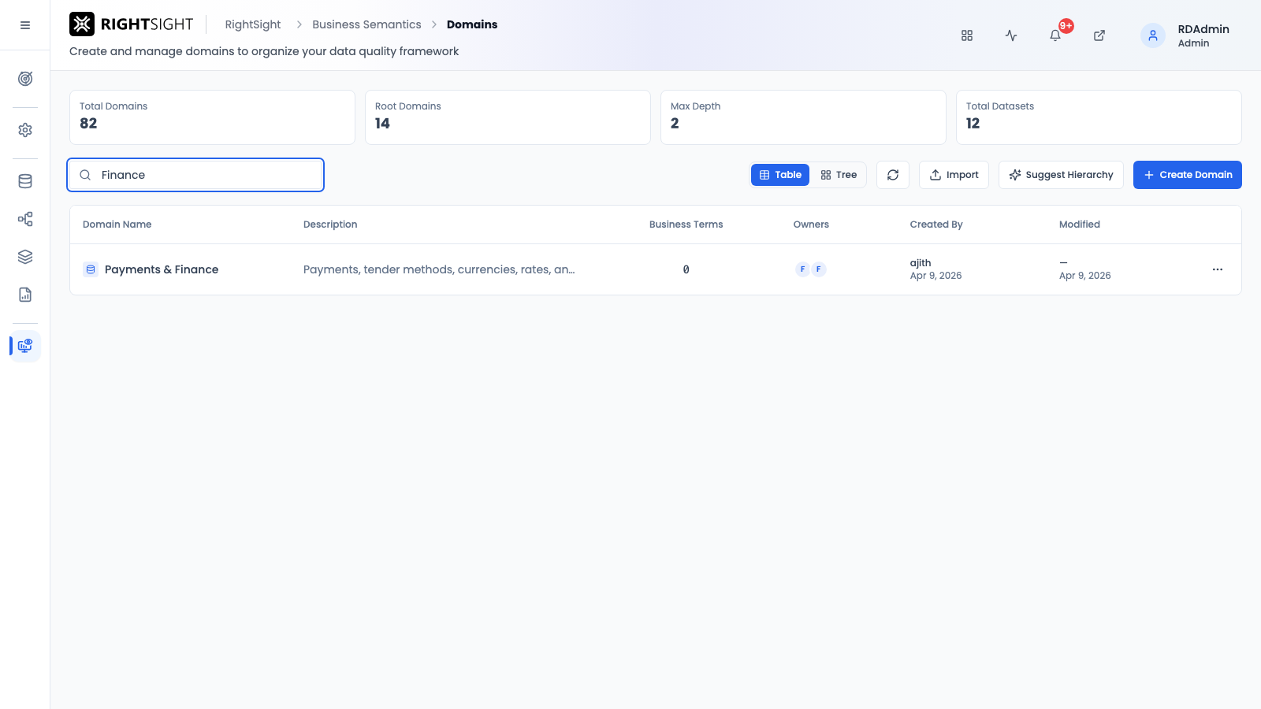
Task: Click the Finance search input field
Action: (195, 175)
